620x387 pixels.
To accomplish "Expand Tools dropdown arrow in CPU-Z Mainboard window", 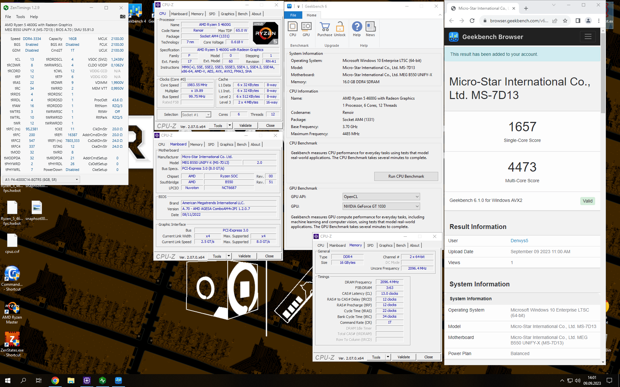I will (x=229, y=256).
